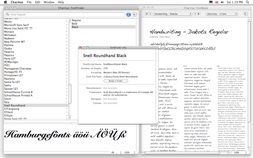This screenshot has height=158, width=253.
Task: Open the File menu
Action: 29,2
